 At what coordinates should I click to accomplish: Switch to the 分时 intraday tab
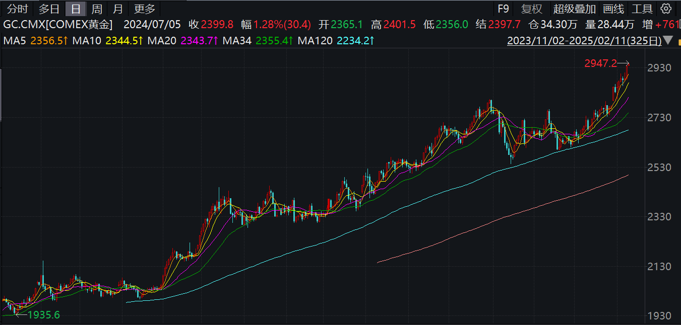(x=18, y=9)
